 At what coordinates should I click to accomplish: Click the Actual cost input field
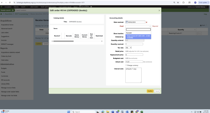[134, 62]
